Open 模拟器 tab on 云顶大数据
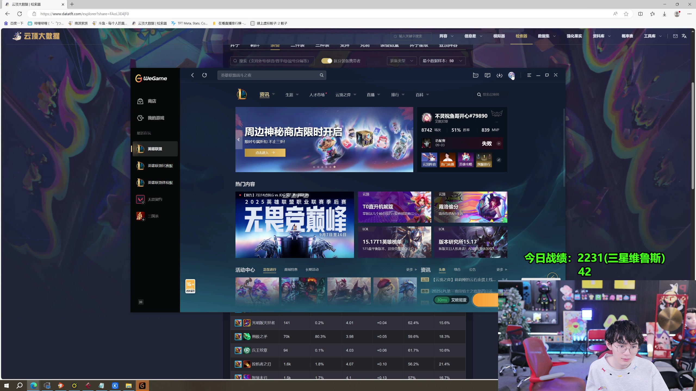 (x=499, y=36)
